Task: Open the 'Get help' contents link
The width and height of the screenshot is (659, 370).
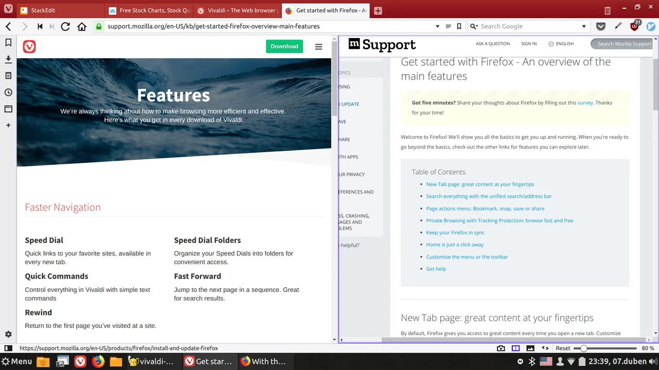Action: 436,269
